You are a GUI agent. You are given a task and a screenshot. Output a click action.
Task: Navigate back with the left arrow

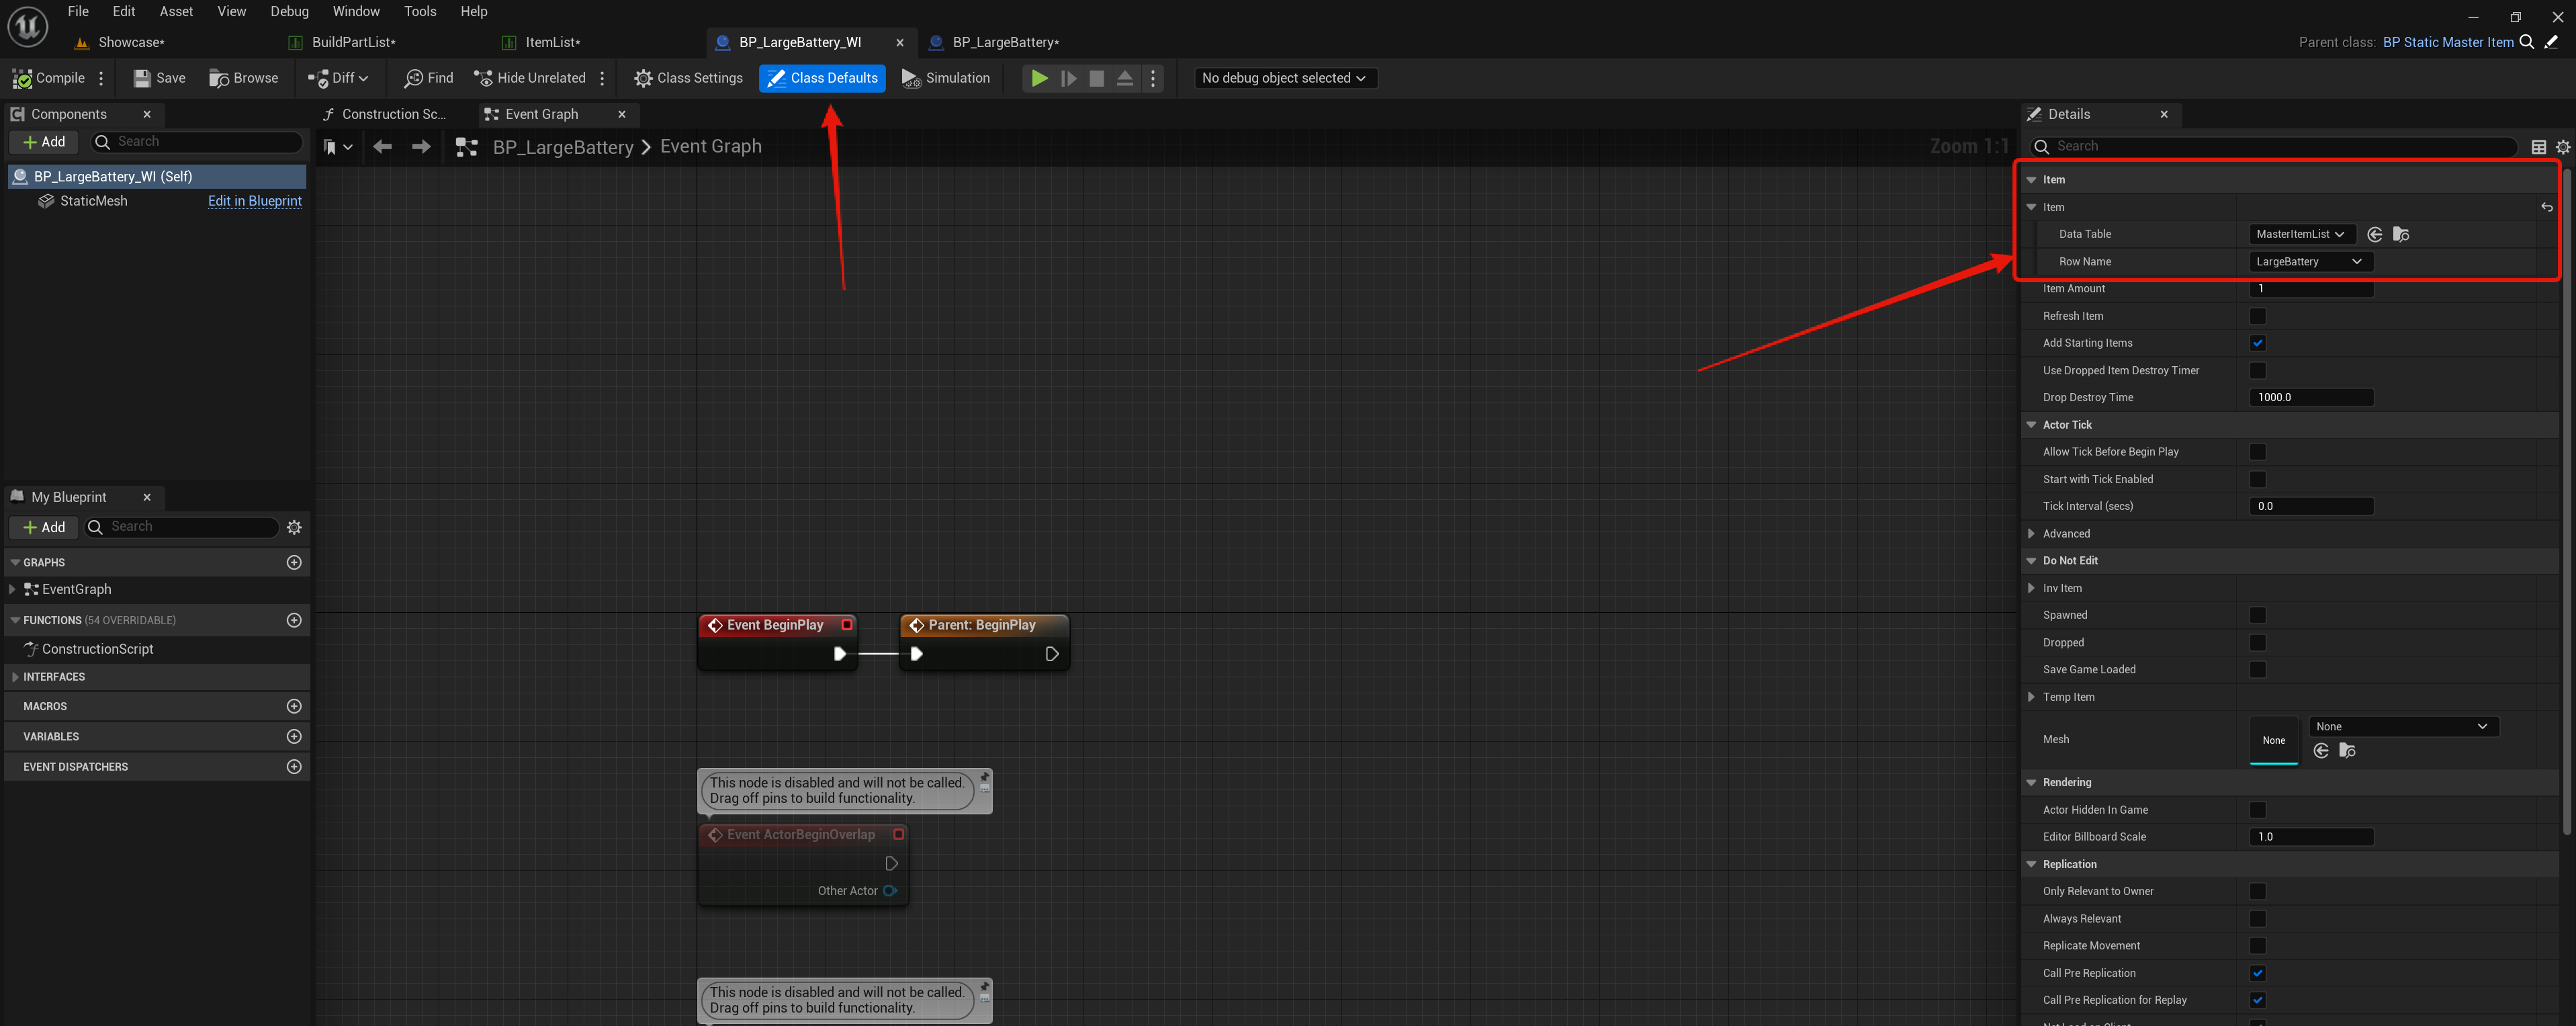point(382,147)
